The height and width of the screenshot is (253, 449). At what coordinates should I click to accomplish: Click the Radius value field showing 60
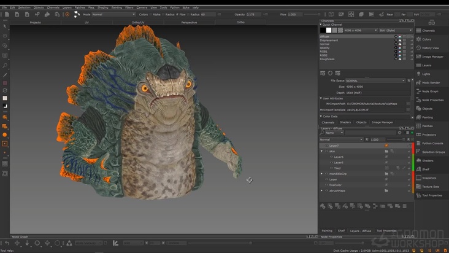coord(209,14)
